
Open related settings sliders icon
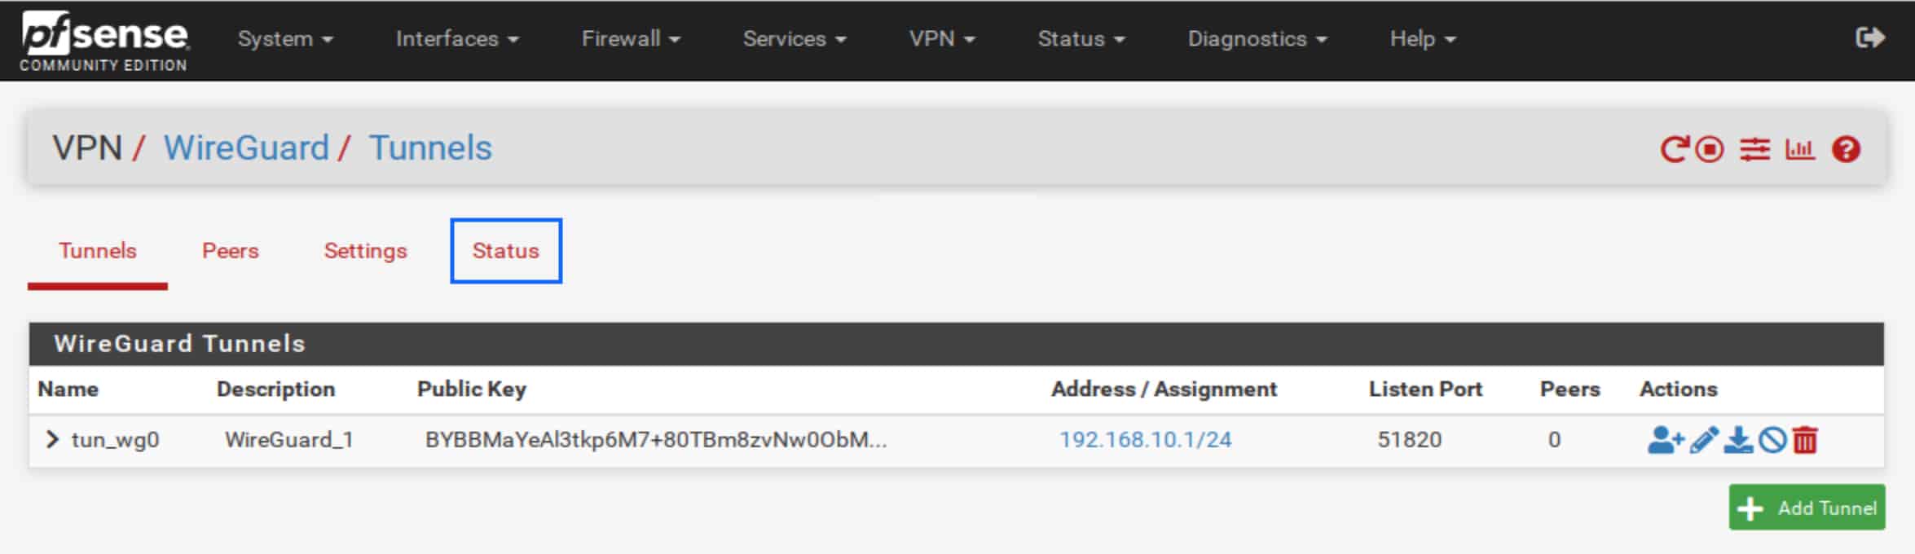1754,149
